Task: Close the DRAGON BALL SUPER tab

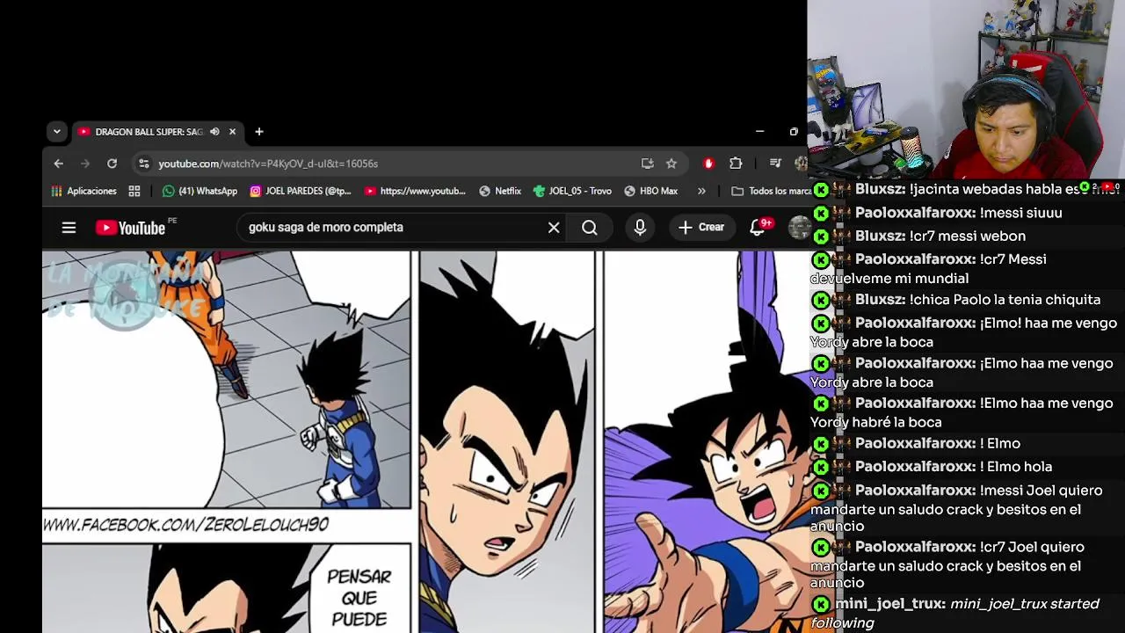Action: [x=232, y=132]
